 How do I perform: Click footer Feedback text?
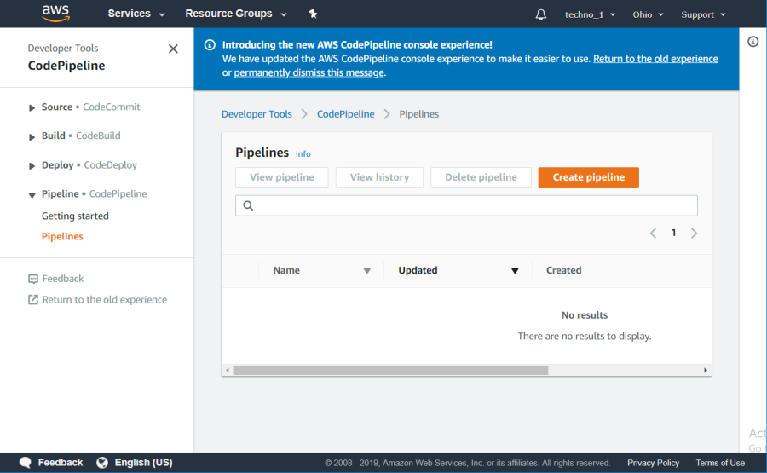(61, 462)
